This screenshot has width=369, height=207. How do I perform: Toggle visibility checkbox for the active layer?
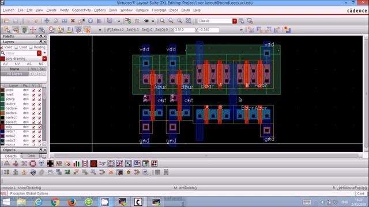(33, 99)
